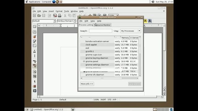This screenshot has width=198, height=111.
Task: Switch to the Resource Monitor tab
Action: 102,25
